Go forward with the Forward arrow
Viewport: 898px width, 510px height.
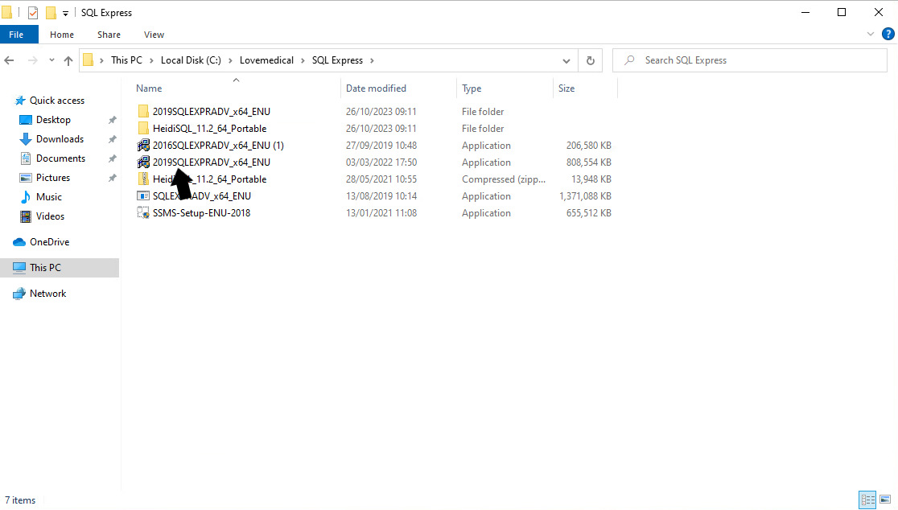(33, 60)
